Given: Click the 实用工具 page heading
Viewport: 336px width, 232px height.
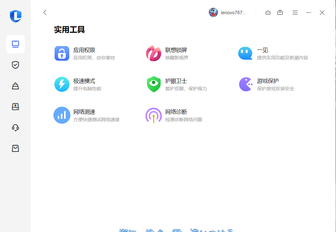Looking at the screenshot, I should [x=69, y=30].
